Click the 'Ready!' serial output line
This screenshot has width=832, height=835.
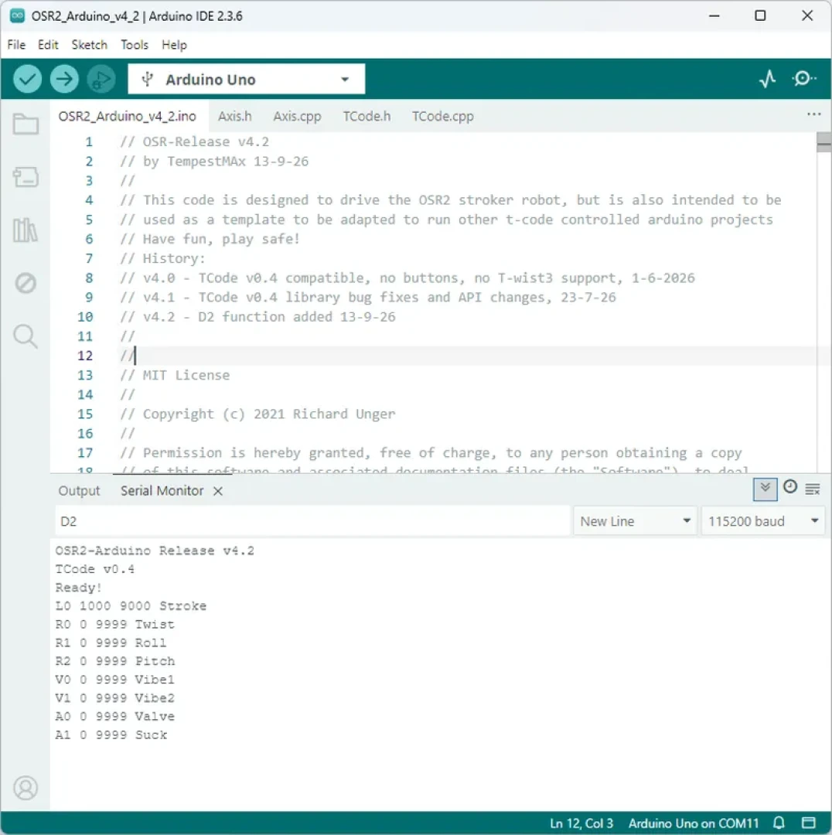(x=78, y=588)
